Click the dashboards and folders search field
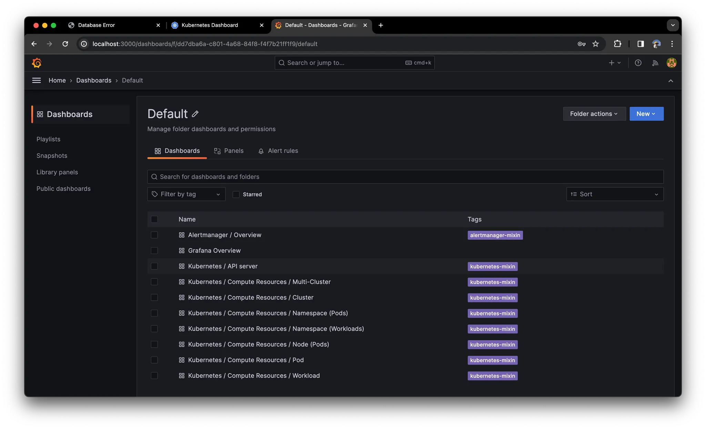Image resolution: width=706 pixels, height=429 pixels. point(405,177)
